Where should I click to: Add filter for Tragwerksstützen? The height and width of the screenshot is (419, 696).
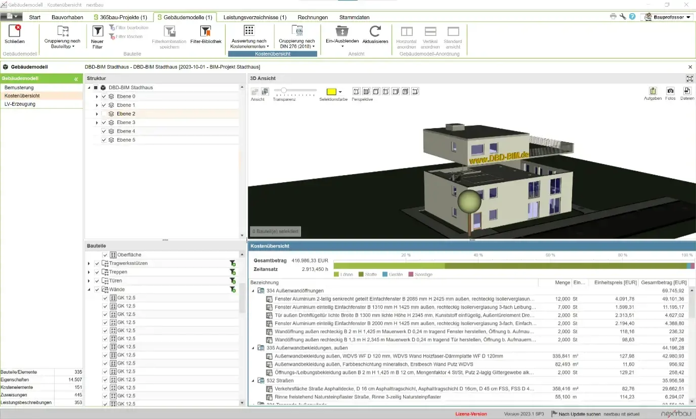click(232, 264)
